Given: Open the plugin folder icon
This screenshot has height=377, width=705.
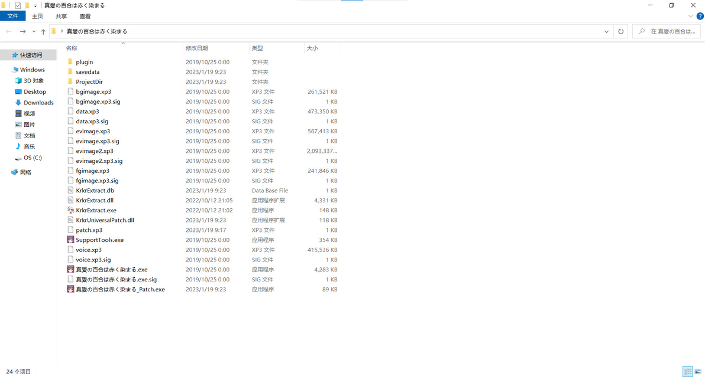Looking at the screenshot, I should (70, 62).
